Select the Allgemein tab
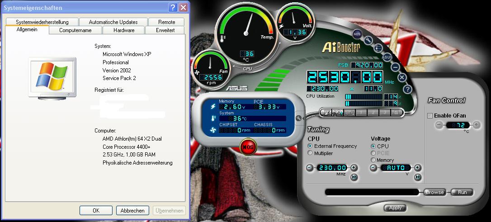The height and width of the screenshot is (222, 491). point(27,29)
